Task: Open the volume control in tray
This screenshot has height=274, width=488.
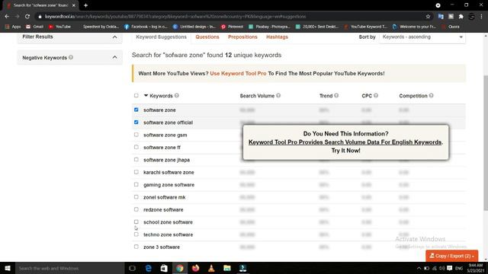Action: pyautogui.click(x=441, y=268)
